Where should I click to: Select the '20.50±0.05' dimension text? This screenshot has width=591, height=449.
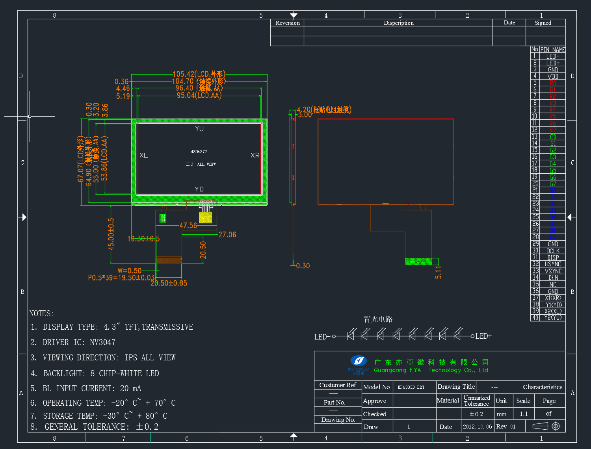coord(169,283)
